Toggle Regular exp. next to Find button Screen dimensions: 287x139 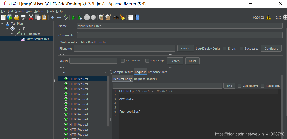(x=262, y=86)
